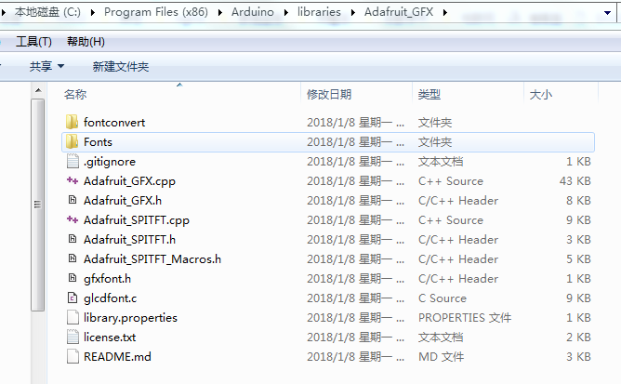Click the 2 KB size cell

(578, 338)
